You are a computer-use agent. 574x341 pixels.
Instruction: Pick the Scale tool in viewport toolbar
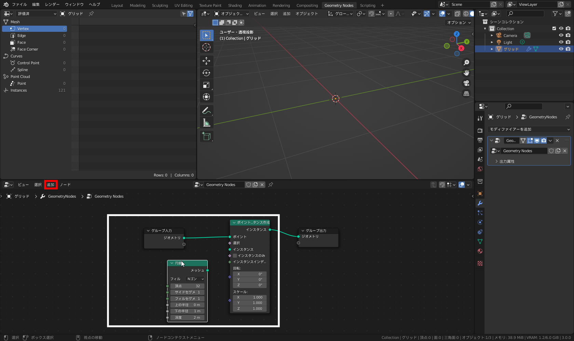tap(206, 85)
